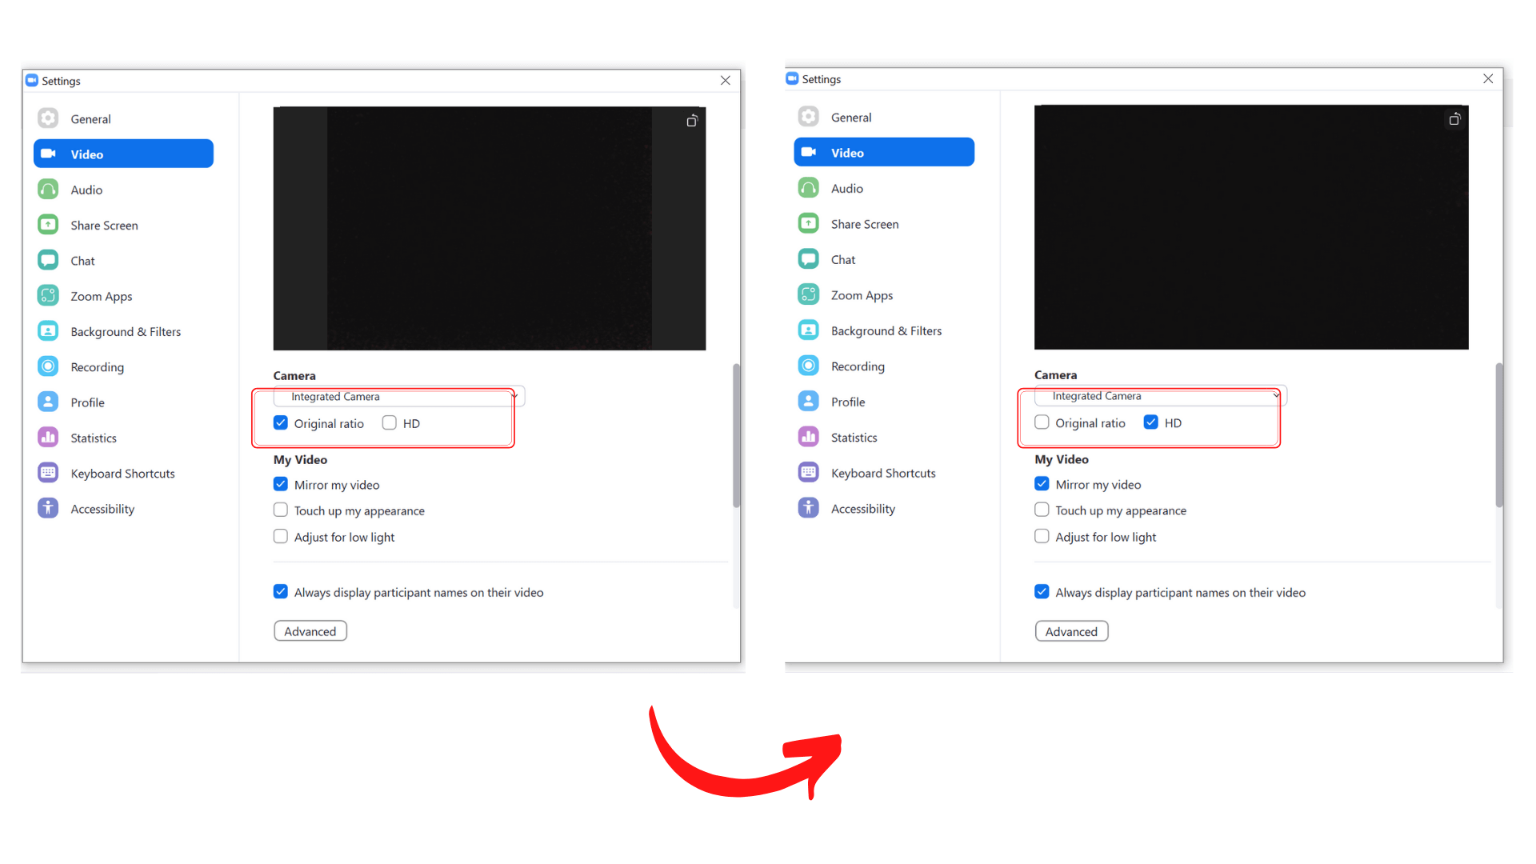Uncheck Original ratio in right window

click(1042, 422)
